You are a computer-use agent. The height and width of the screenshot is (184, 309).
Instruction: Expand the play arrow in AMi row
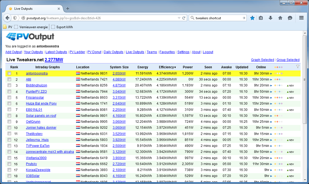coord(271,80)
